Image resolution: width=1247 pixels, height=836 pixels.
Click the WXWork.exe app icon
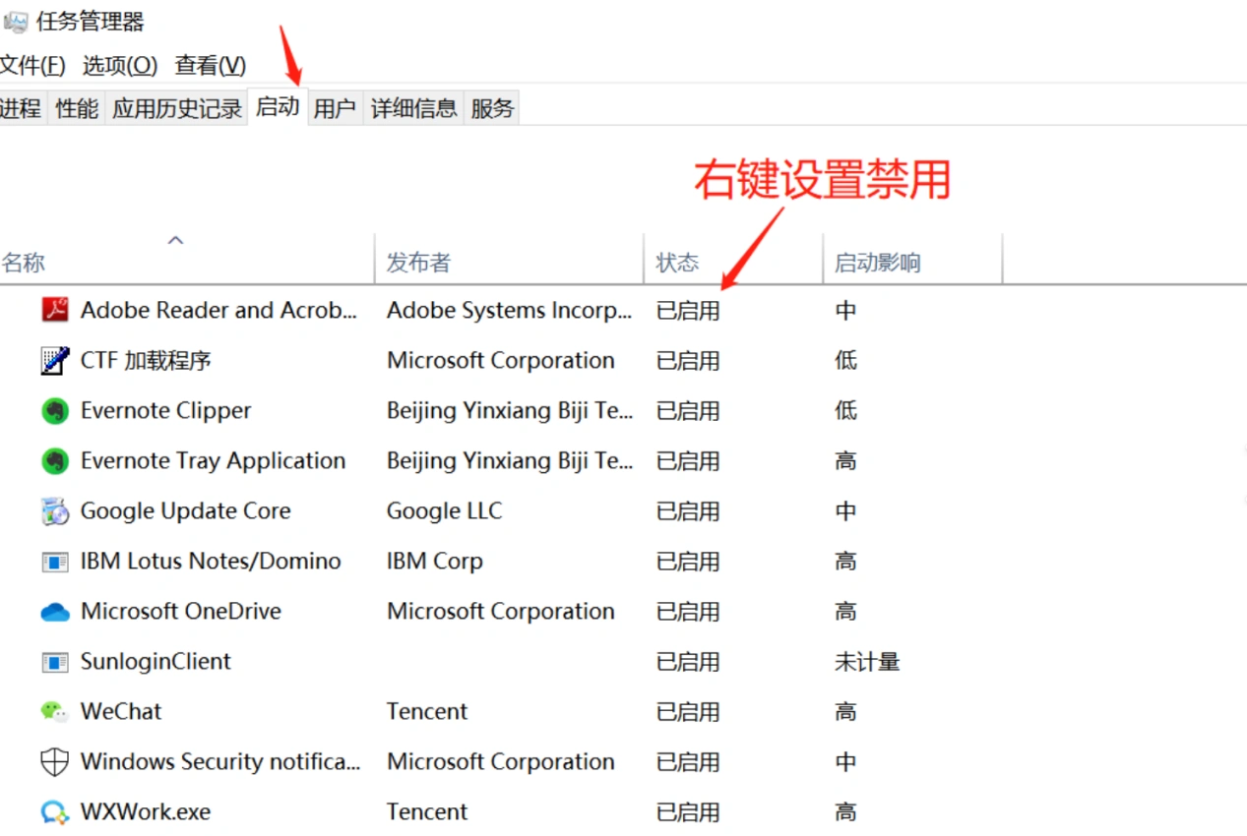[x=55, y=812]
